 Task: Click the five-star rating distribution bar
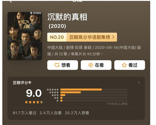pyautogui.click(x=81, y=89)
